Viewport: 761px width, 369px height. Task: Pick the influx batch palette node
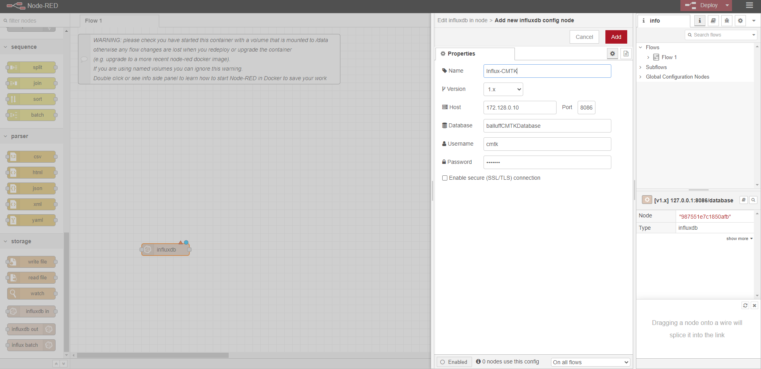31,345
